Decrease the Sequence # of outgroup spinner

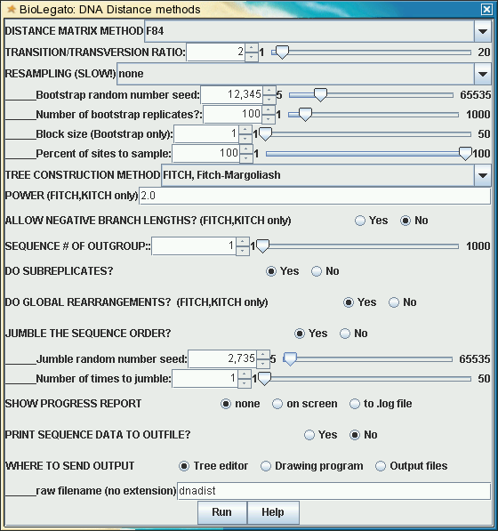[x=243, y=251]
